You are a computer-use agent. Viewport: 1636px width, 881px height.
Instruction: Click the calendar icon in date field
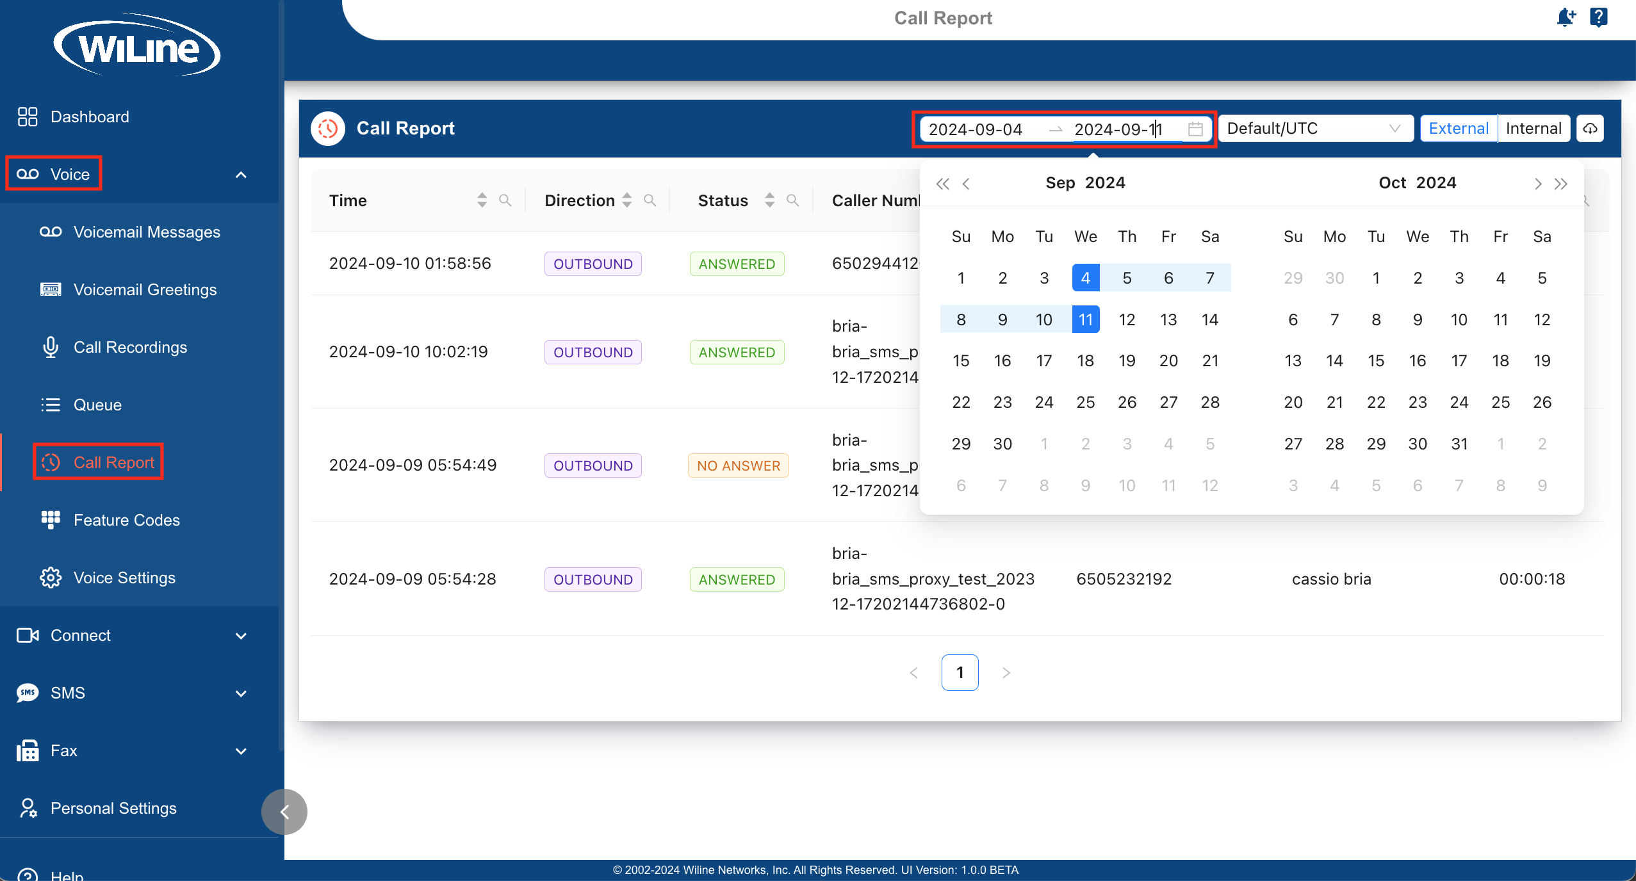[x=1195, y=129]
